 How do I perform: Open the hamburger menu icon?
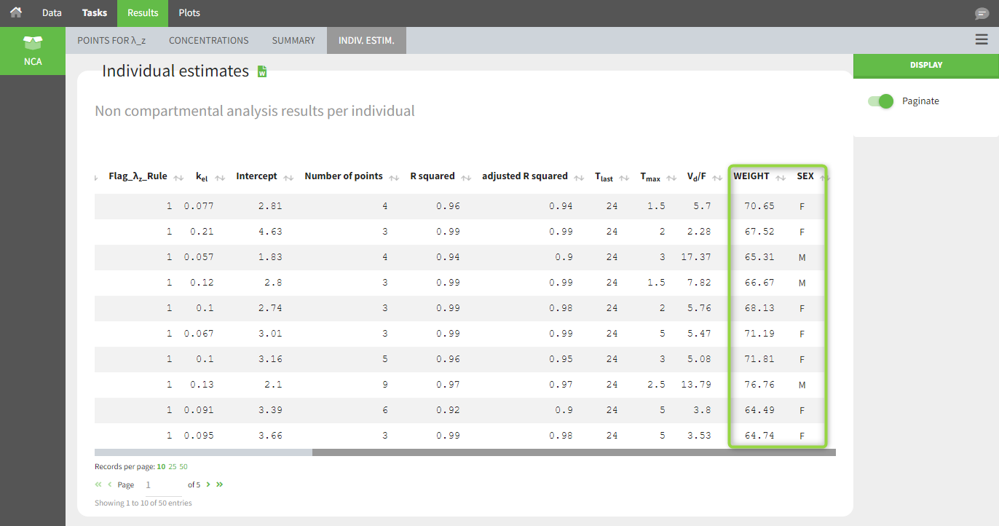click(x=982, y=40)
